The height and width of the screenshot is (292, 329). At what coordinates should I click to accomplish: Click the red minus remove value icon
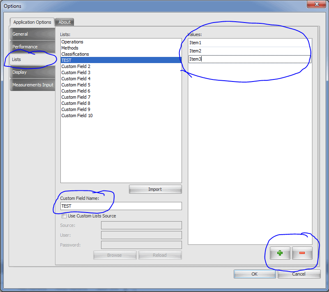302,253
